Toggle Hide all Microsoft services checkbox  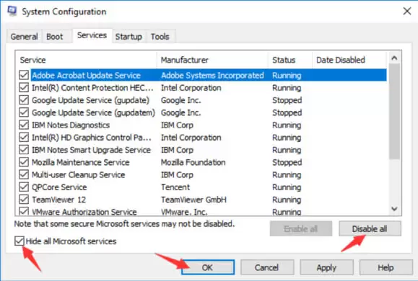pyautogui.click(x=19, y=241)
